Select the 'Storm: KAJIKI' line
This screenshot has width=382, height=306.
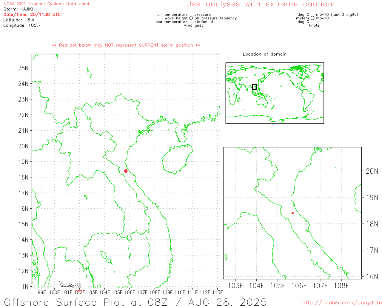18,9
